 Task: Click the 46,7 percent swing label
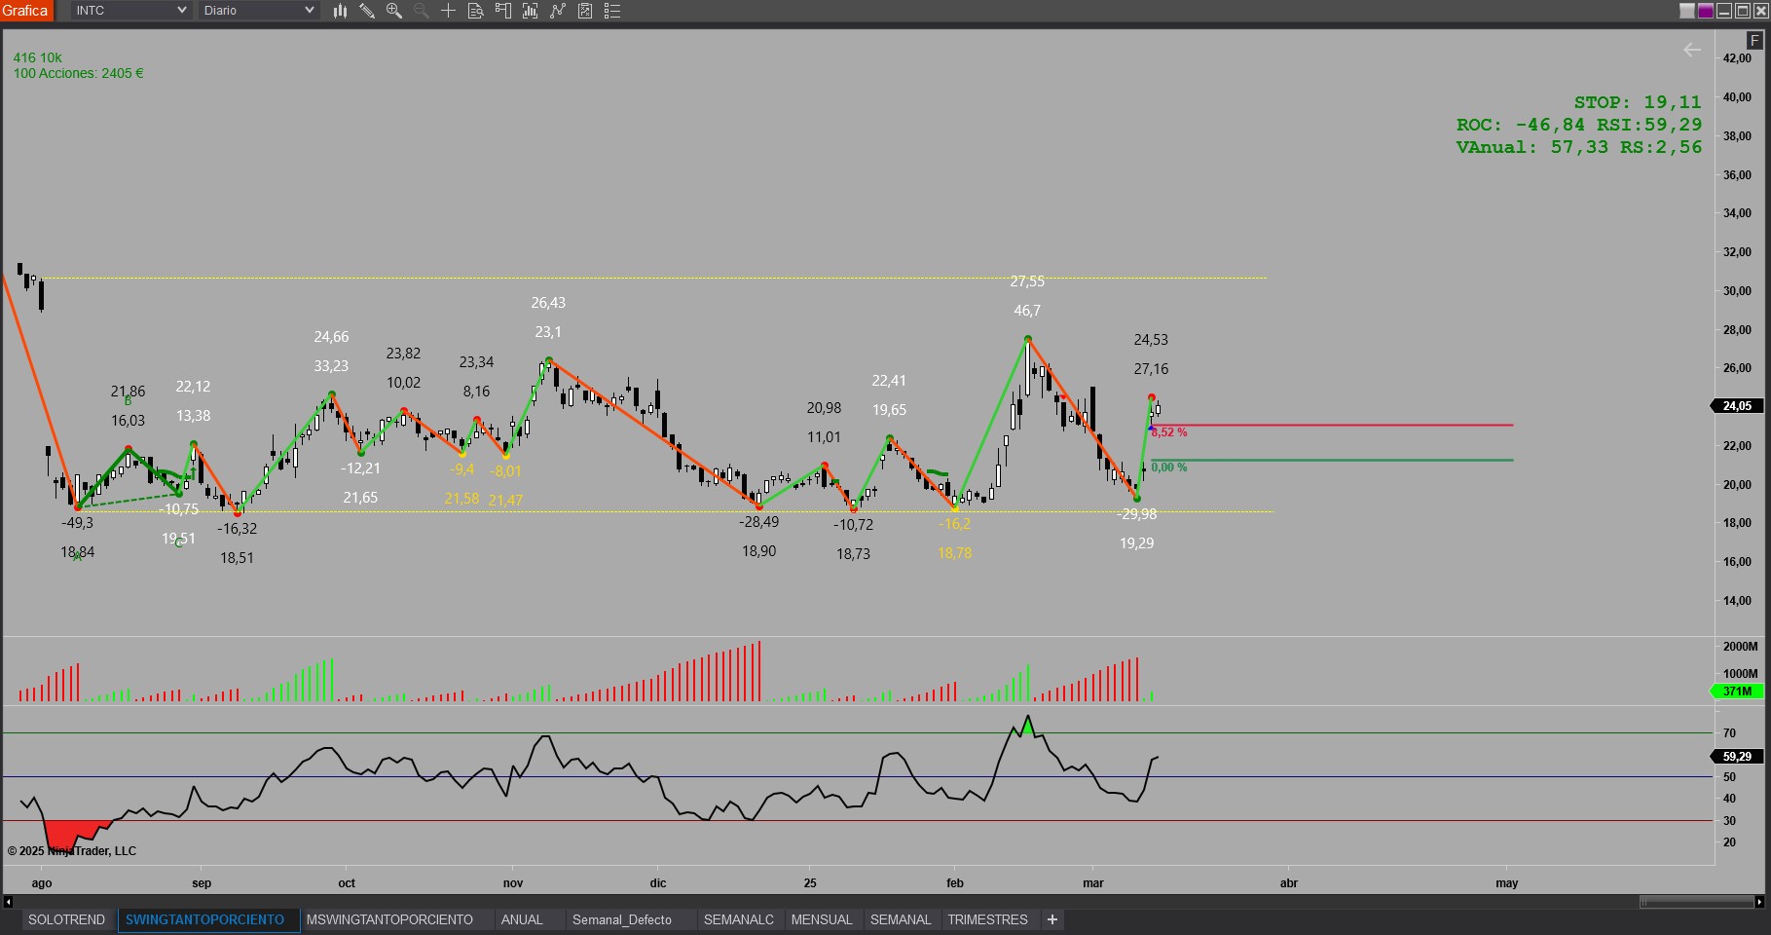pyautogui.click(x=1027, y=311)
